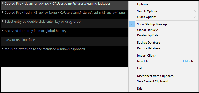Select the cleaning lady.jpg copied file clip

point(64,5)
